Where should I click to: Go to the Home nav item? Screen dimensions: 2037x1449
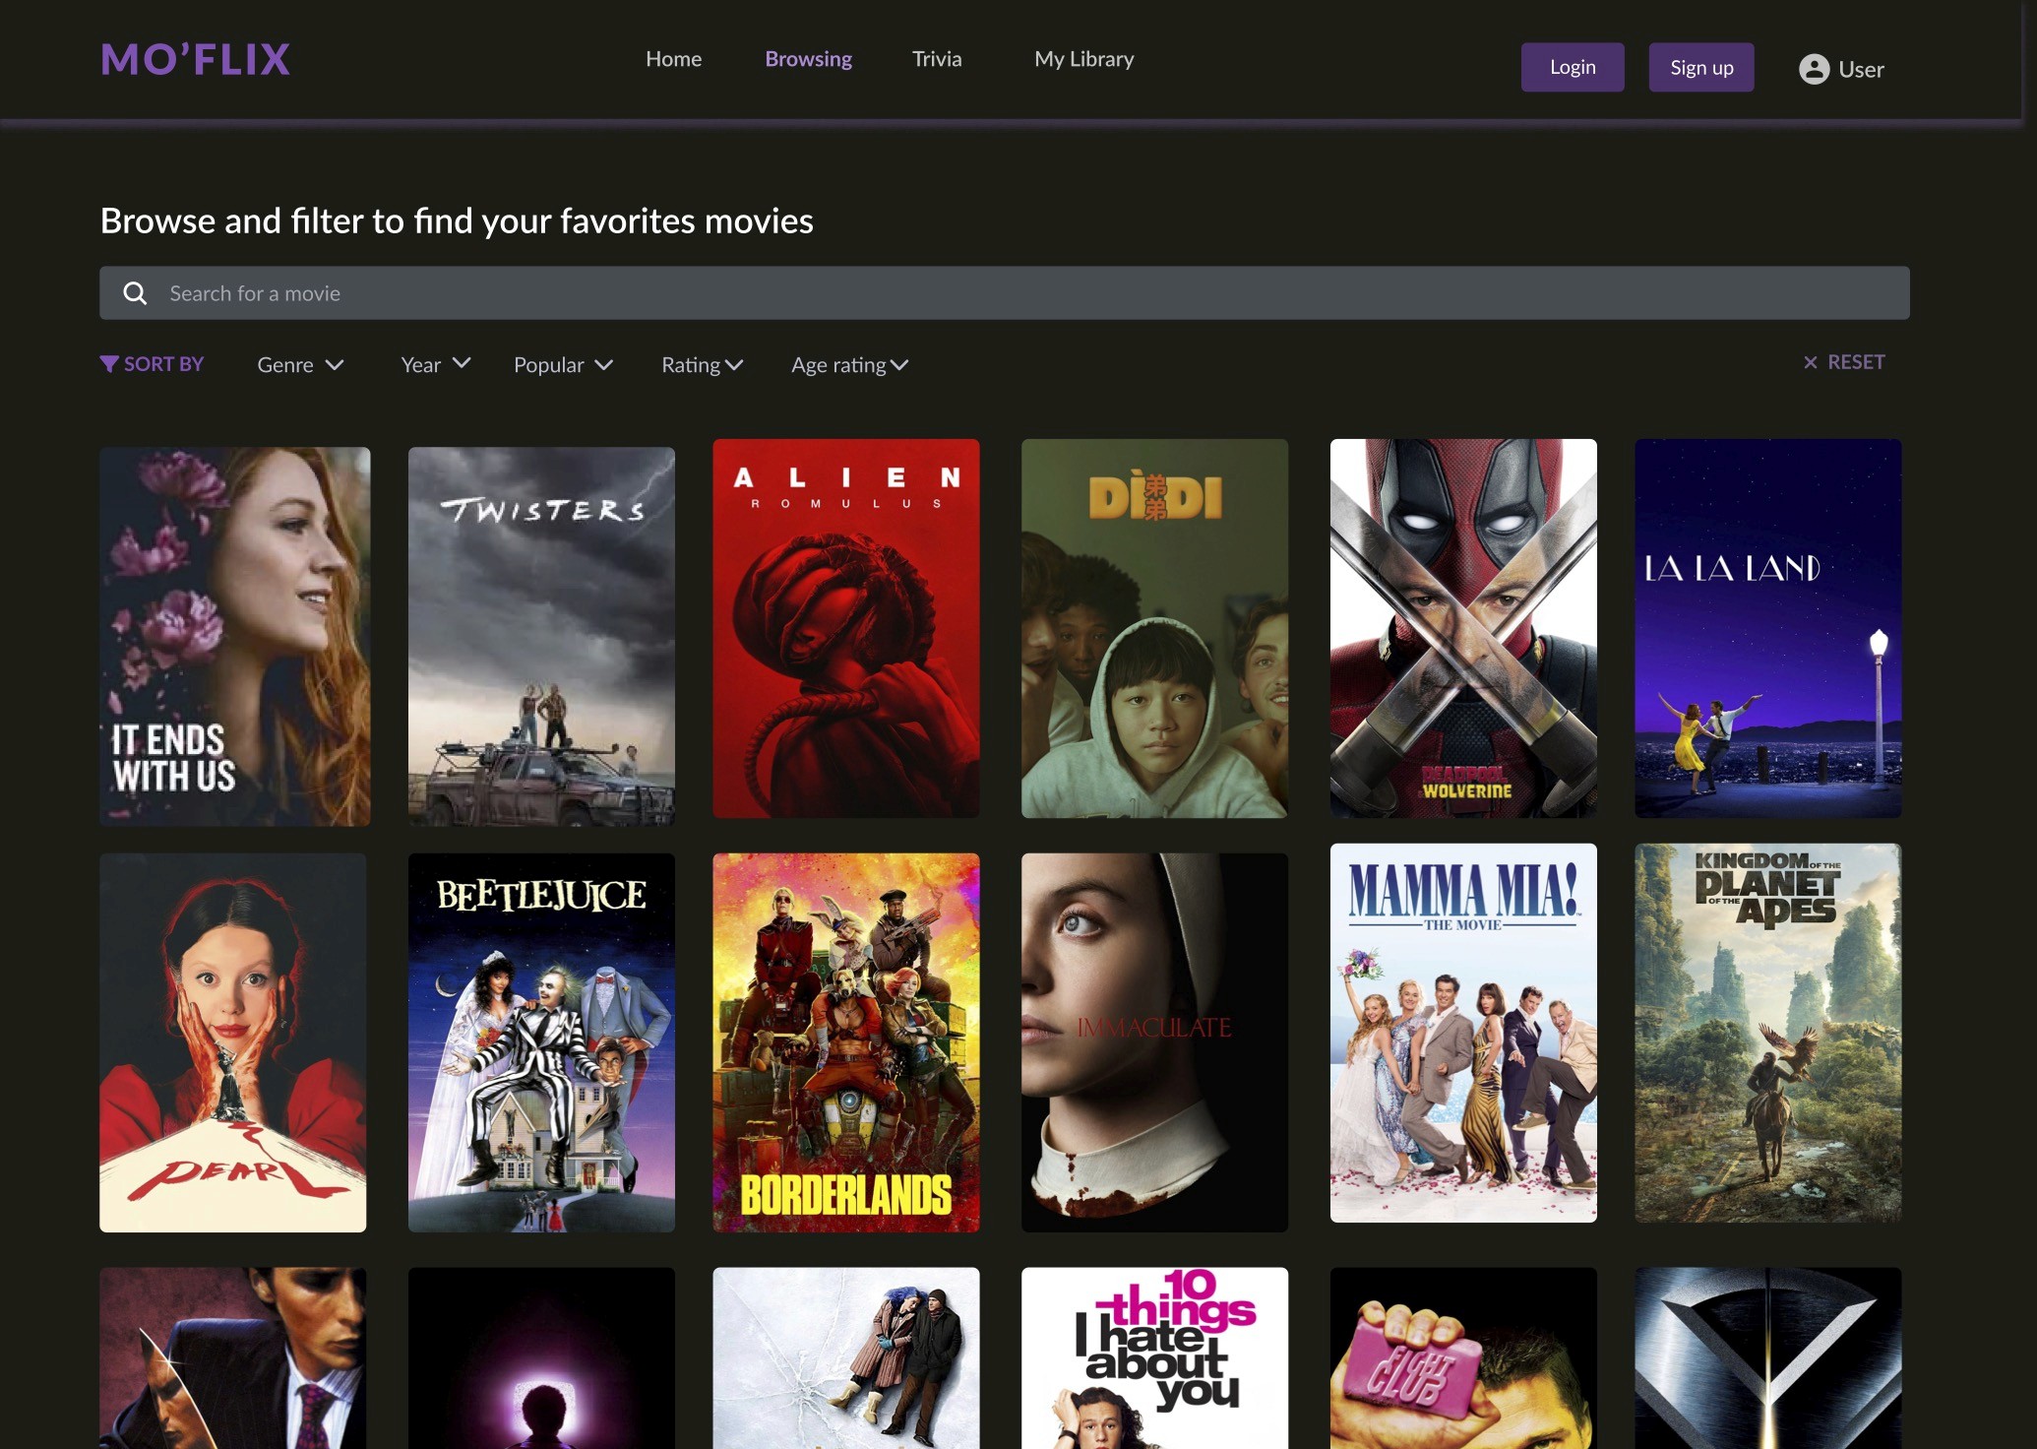point(673,59)
